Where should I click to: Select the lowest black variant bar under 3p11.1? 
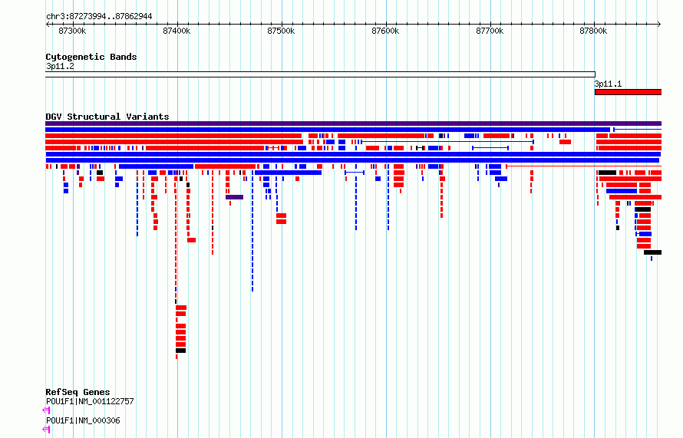coord(652,252)
